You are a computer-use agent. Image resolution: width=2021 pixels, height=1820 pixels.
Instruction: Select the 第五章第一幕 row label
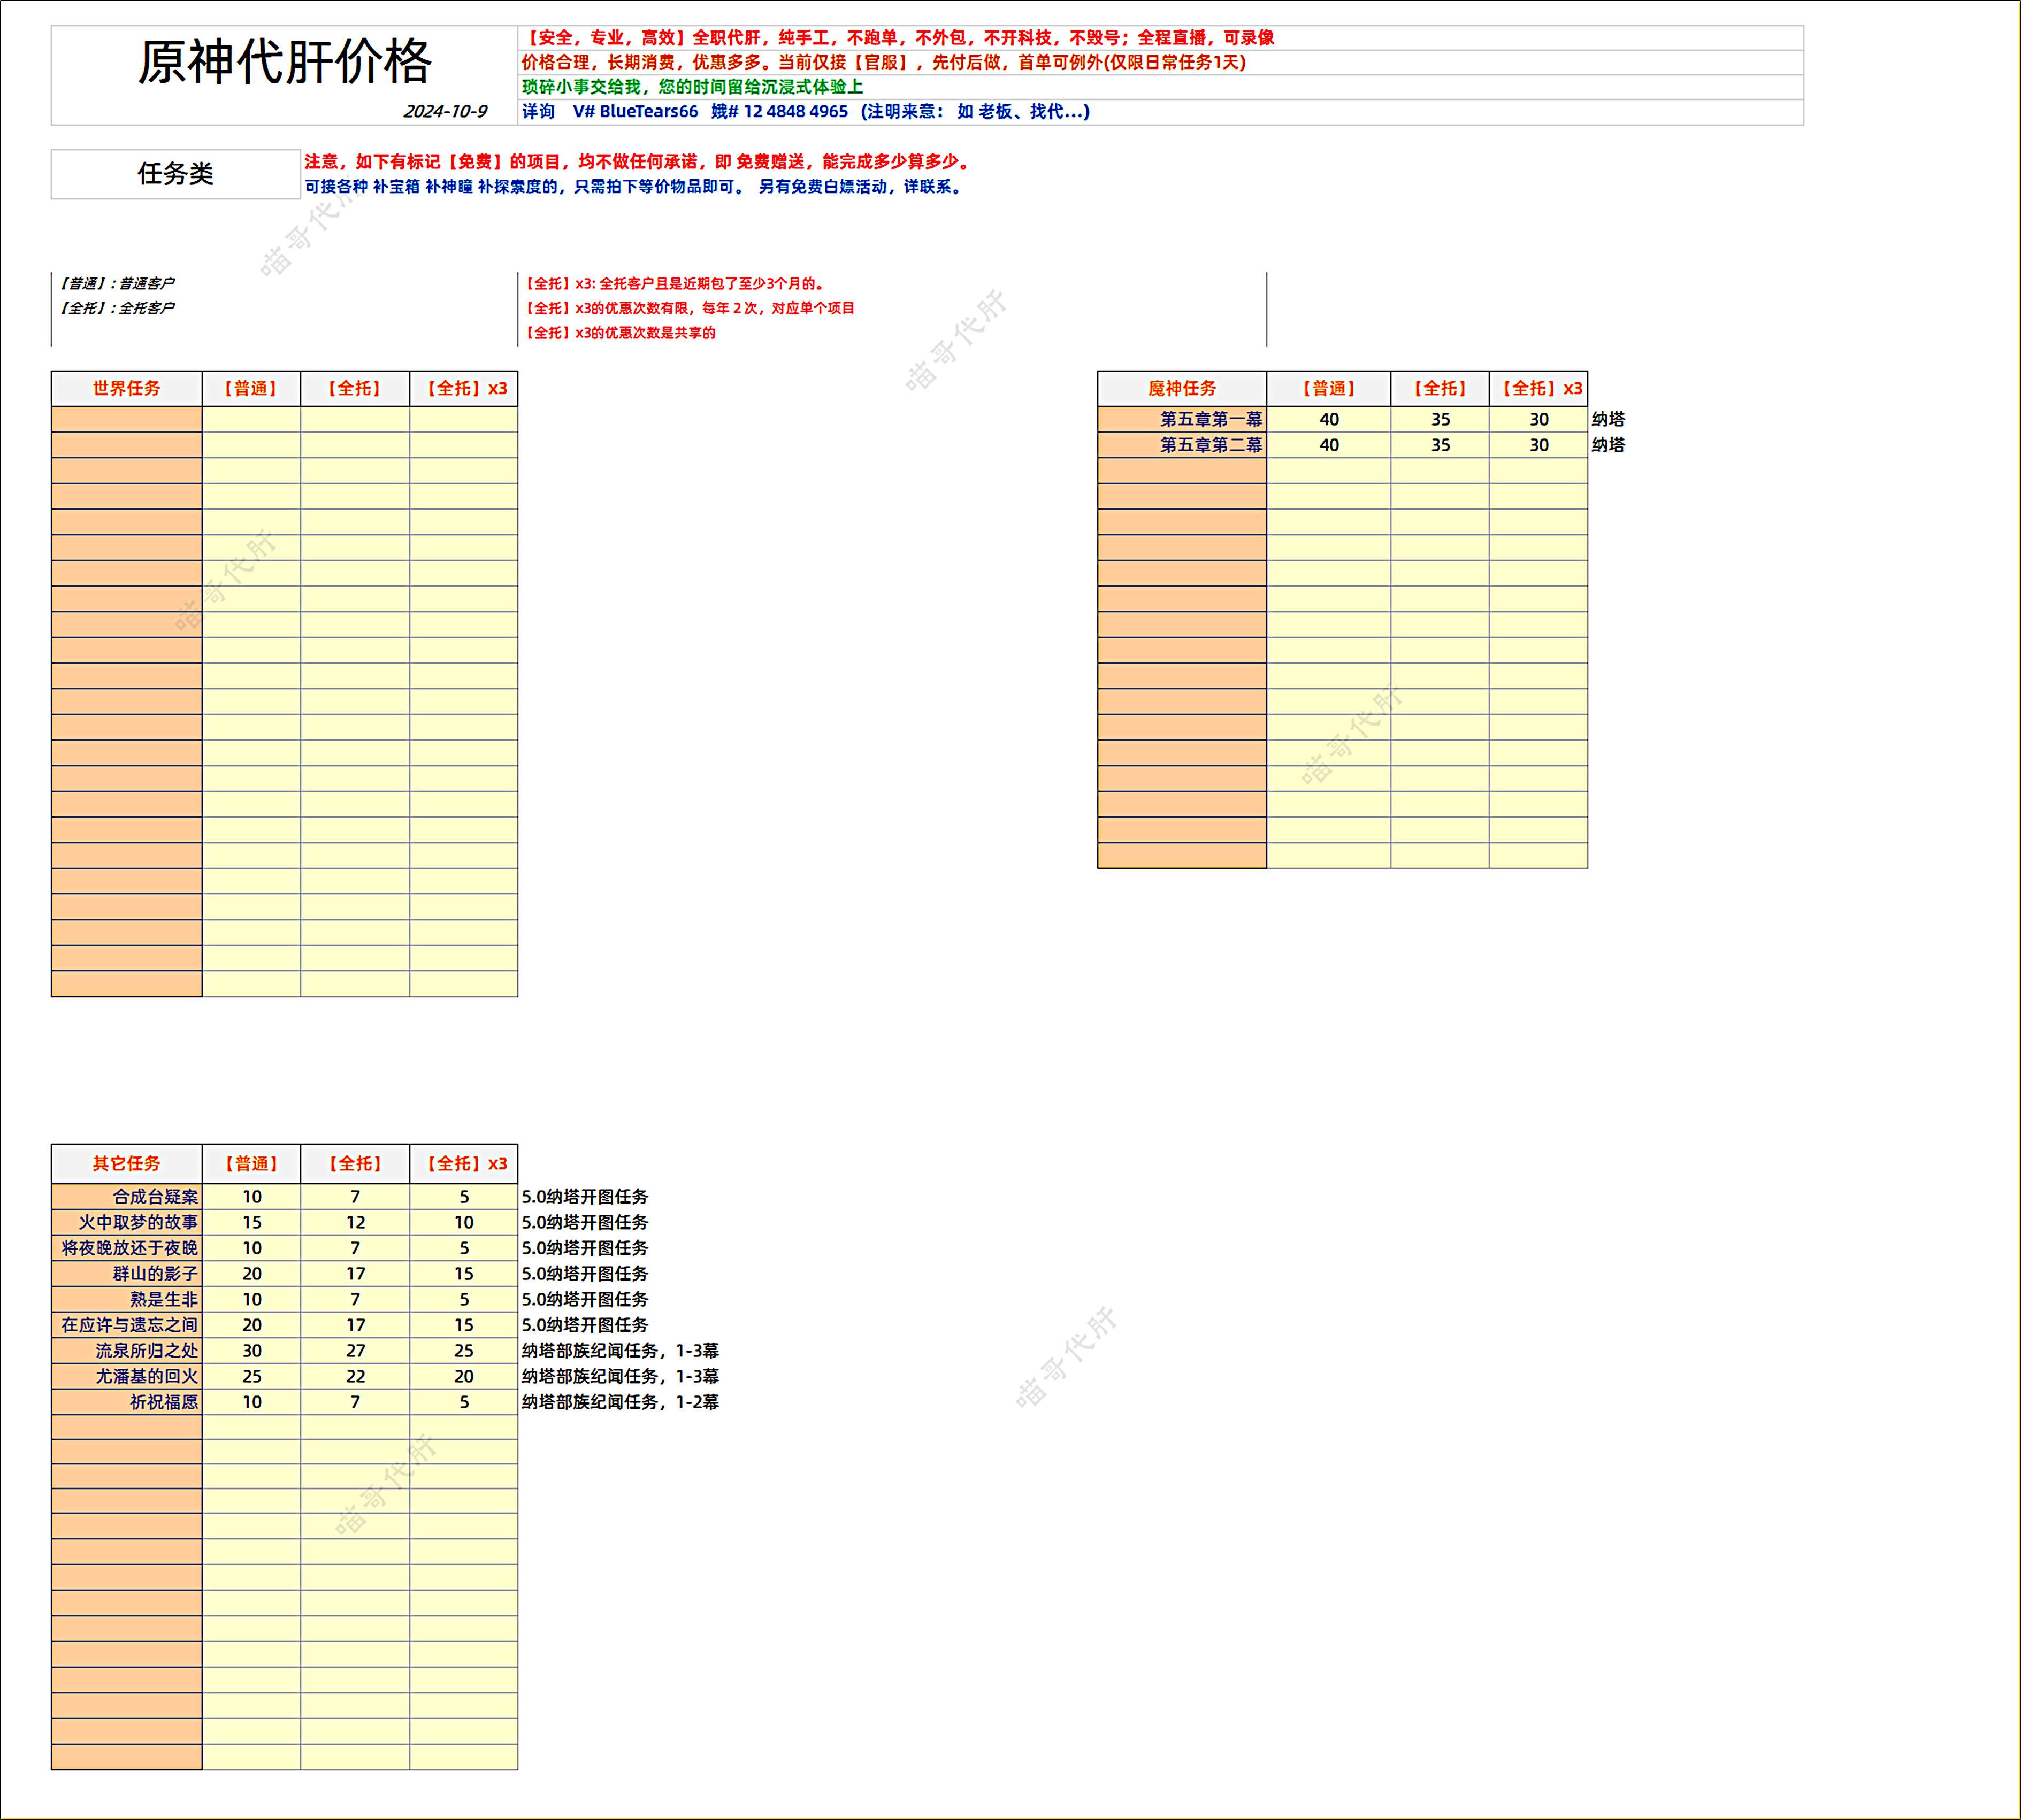pyautogui.click(x=1213, y=420)
